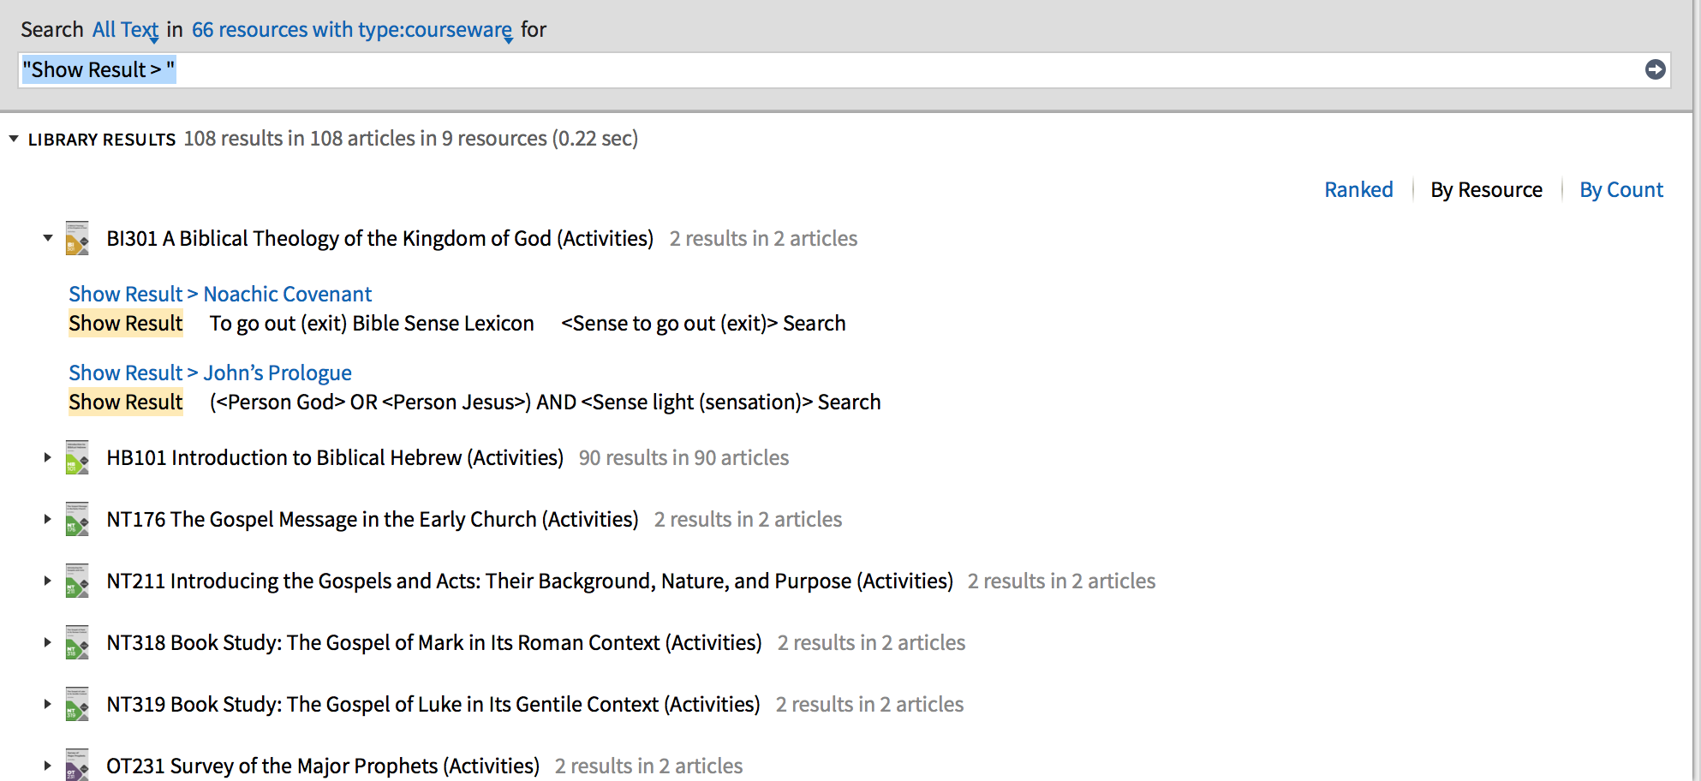Click the NT318 Gospel of Mark resource icon

coord(77,643)
